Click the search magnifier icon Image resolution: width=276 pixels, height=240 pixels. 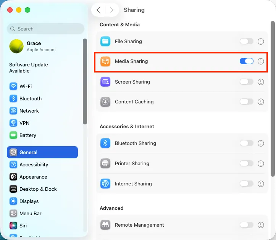click(13, 29)
